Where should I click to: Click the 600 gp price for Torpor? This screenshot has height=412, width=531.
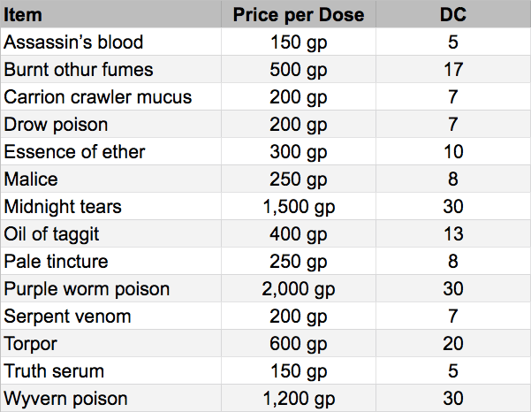pyautogui.click(x=298, y=344)
